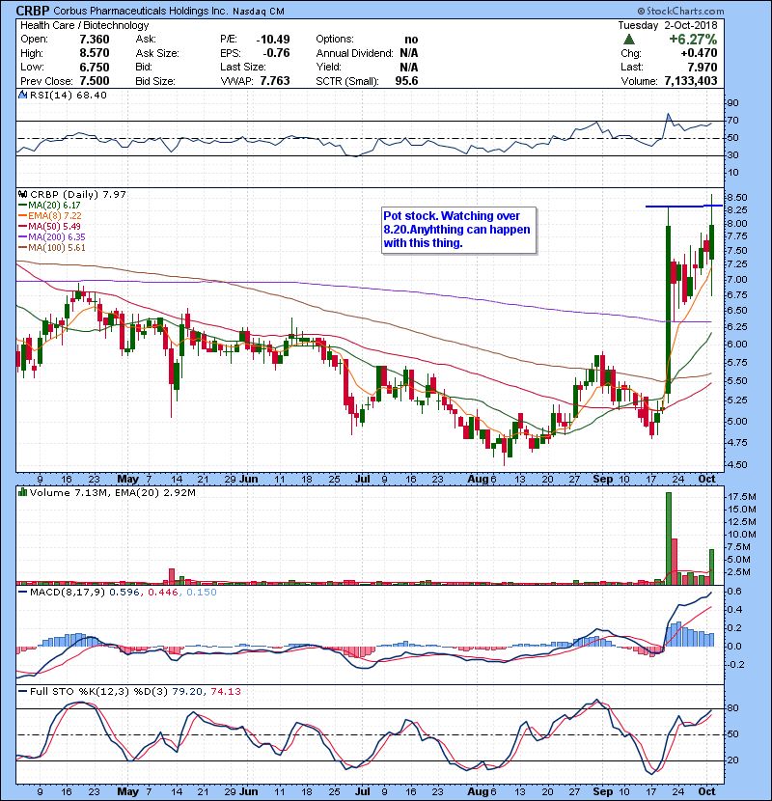This screenshot has width=772, height=801.
Task: Click the -0.2 label on the MACD axis
Action: click(x=734, y=665)
